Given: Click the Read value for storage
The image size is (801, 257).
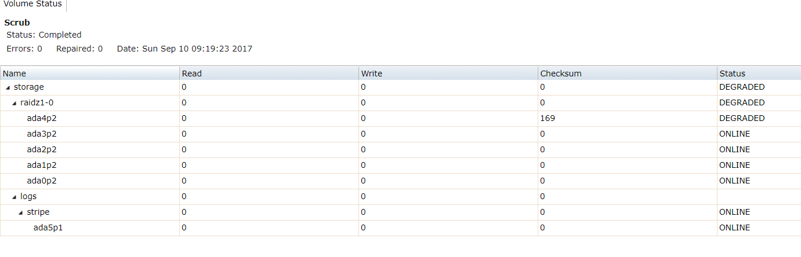Looking at the screenshot, I should point(184,87).
